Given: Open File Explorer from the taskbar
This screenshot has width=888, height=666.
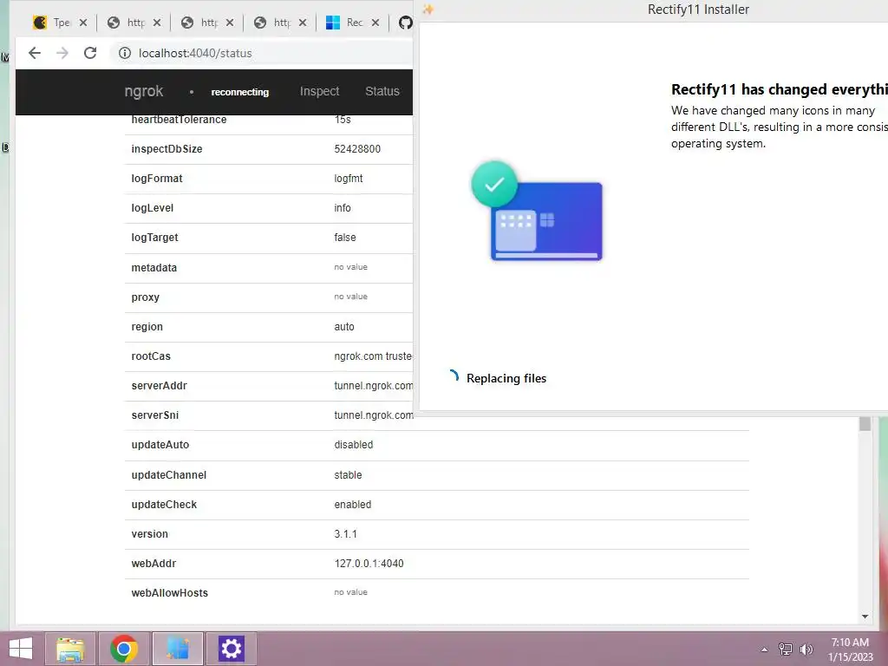Looking at the screenshot, I should 70,649.
